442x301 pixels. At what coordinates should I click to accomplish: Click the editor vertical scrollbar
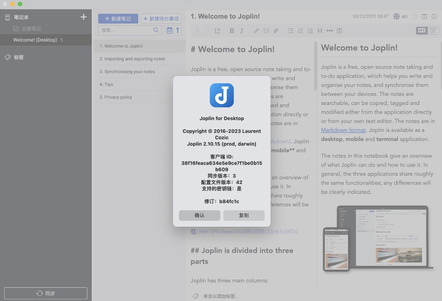click(x=315, y=67)
